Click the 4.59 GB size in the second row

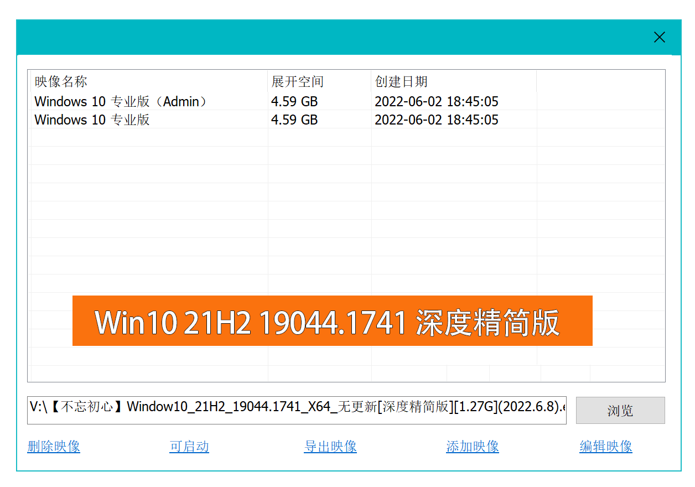pyautogui.click(x=294, y=120)
